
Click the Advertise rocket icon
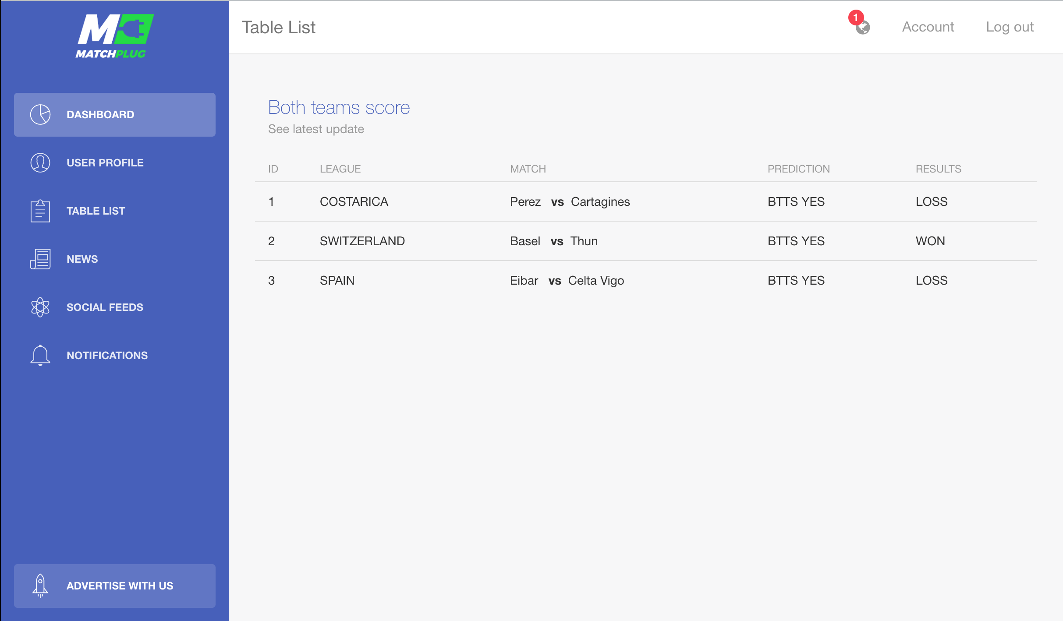[40, 586]
